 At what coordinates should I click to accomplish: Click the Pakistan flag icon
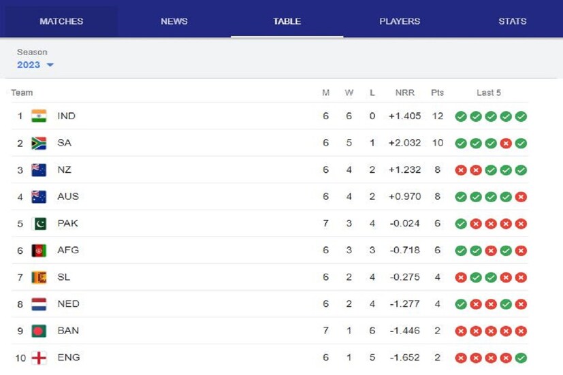pos(39,223)
